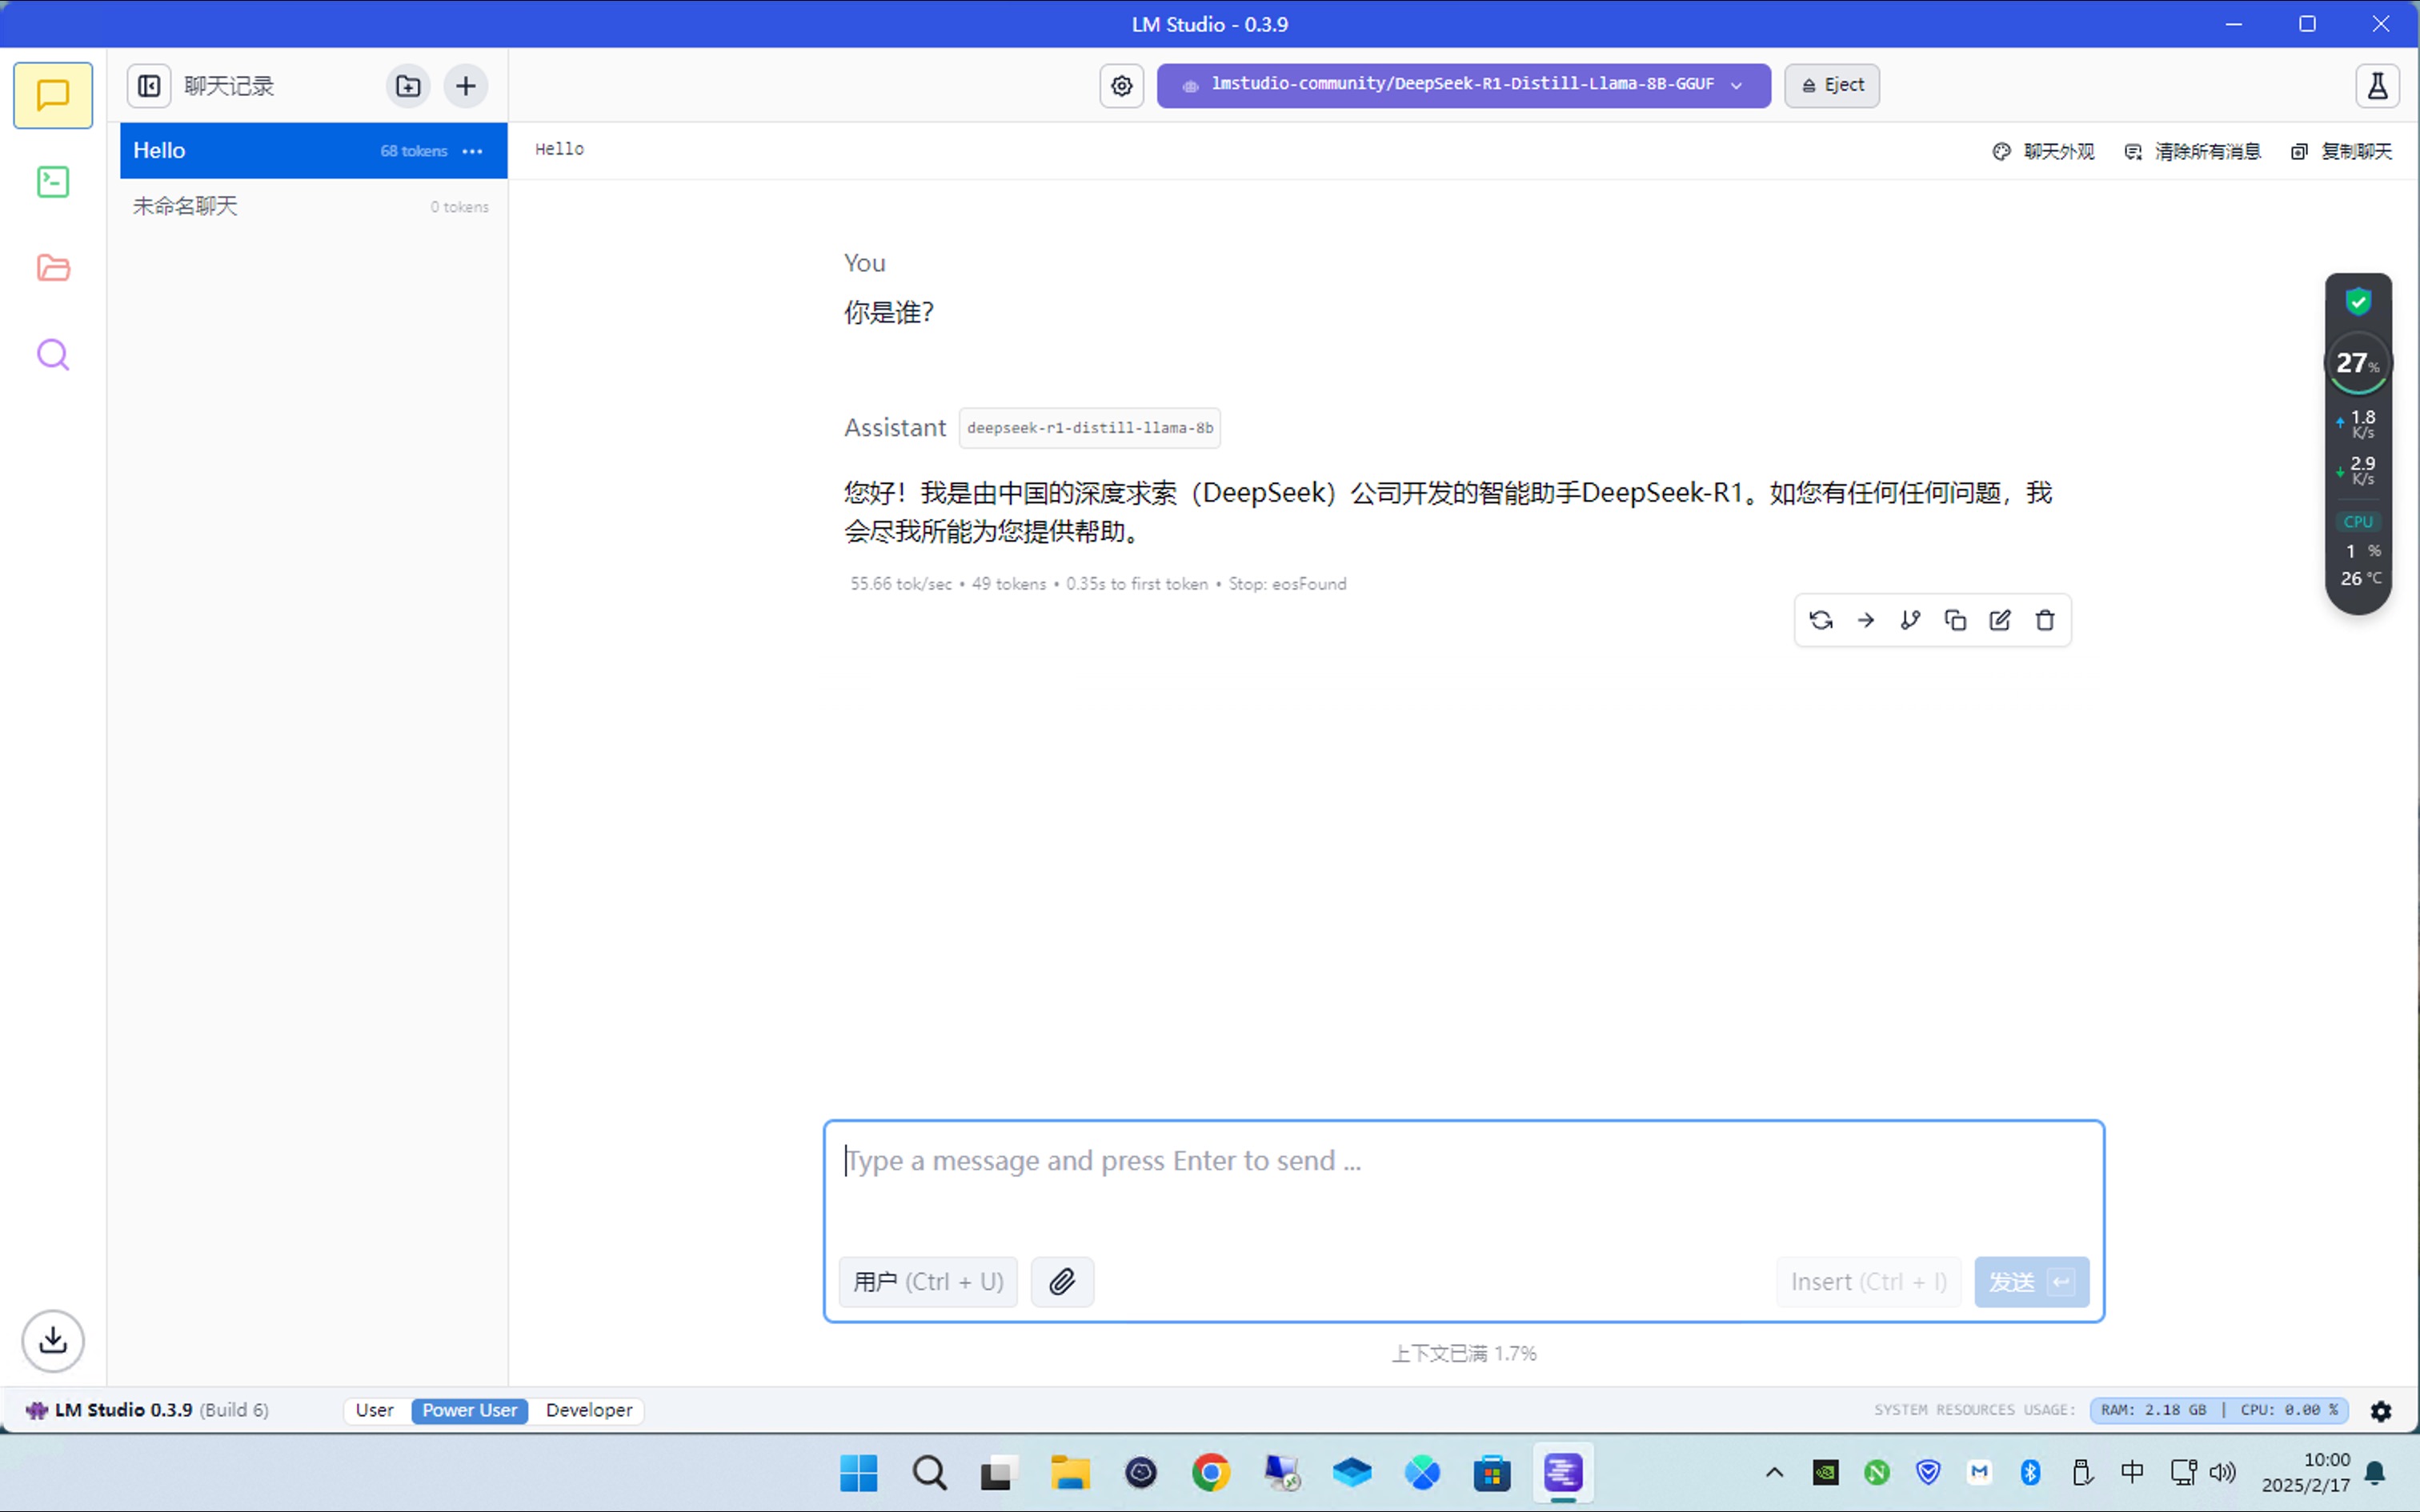This screenshot has width=2420, height=1512.
Task: Copy the assistant message
Action: (1955, 620)
